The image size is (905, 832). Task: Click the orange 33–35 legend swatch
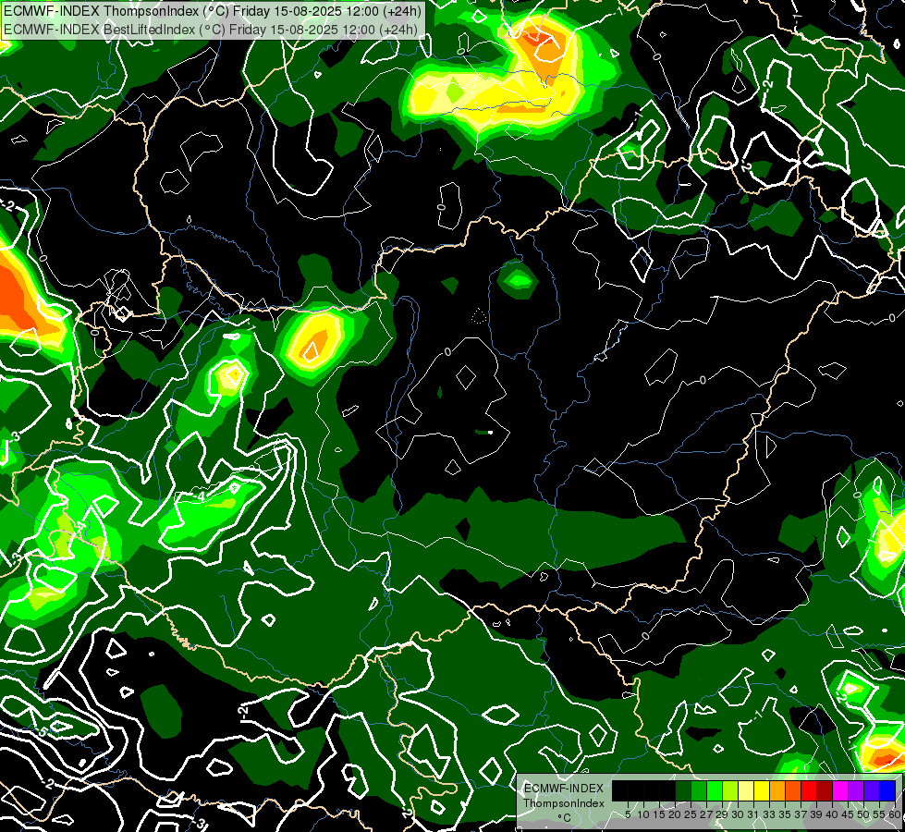click(777, 791)
